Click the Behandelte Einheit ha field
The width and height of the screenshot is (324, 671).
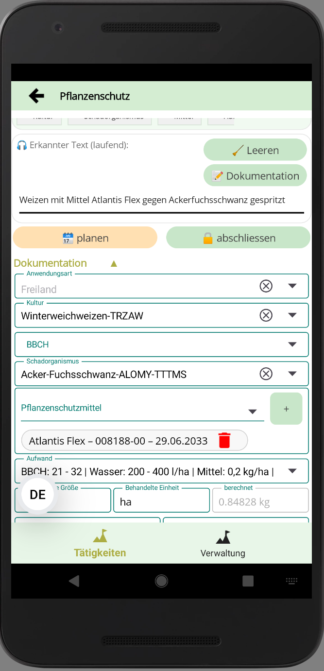coord(161,502)
